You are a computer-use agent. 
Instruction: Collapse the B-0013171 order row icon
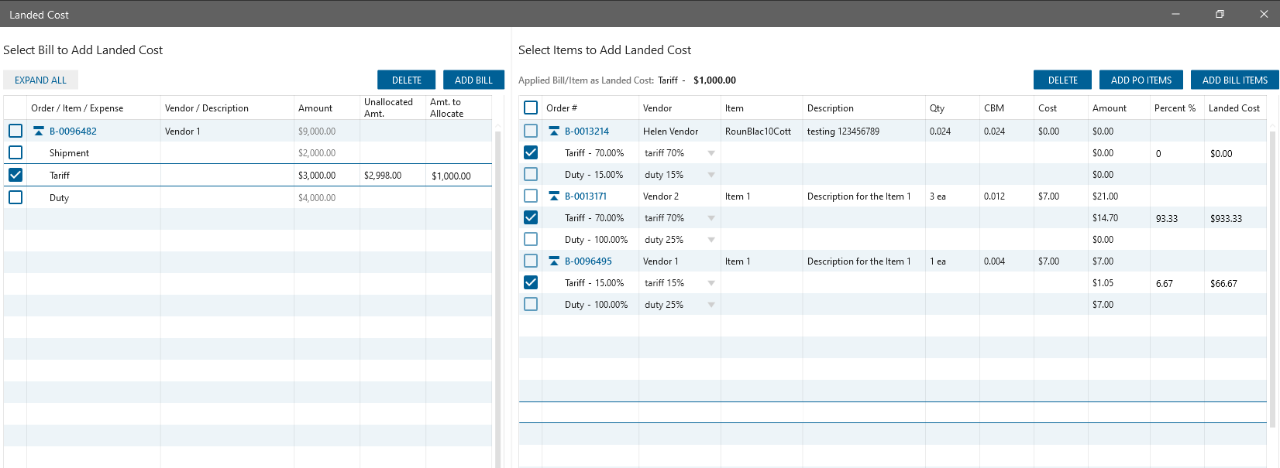tap(554, 196)
